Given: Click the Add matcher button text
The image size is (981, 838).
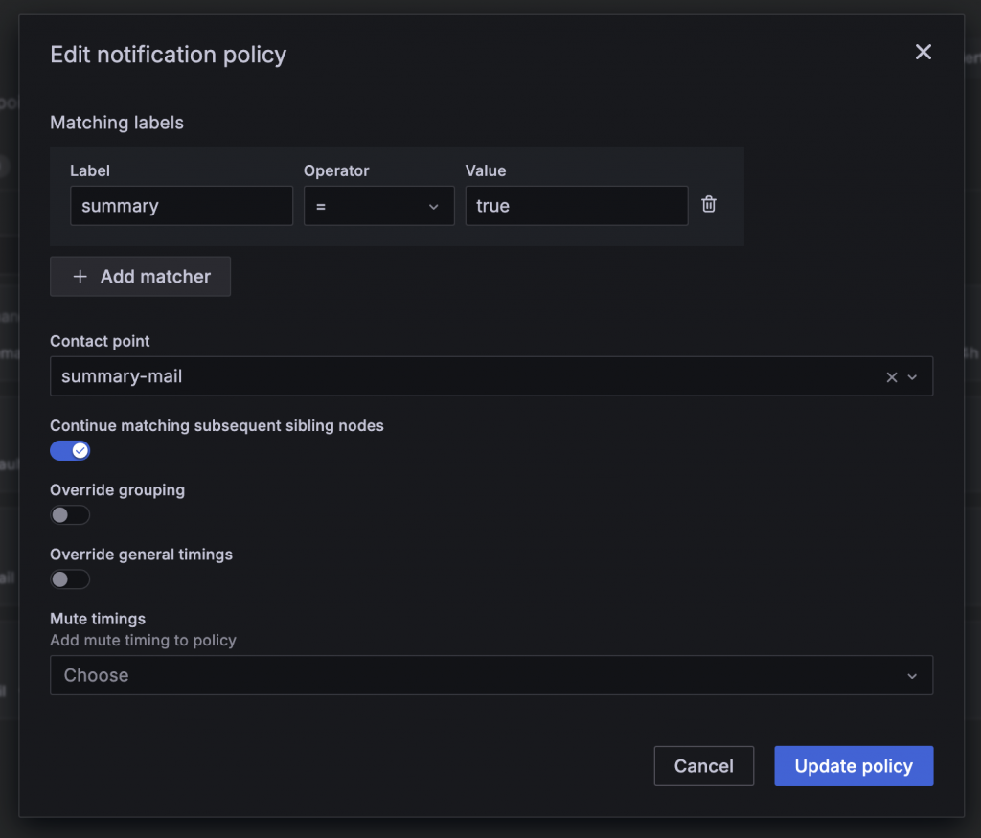Looking at the screenshot, I should click(155, 277).
